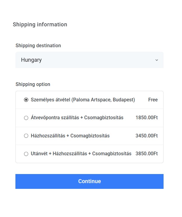Click the Házhozszállítás + Csomagbiztosítás option label

tap(70, 136)
